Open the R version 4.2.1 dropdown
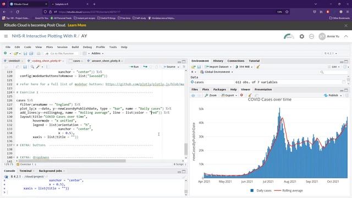 coord(331,53)
